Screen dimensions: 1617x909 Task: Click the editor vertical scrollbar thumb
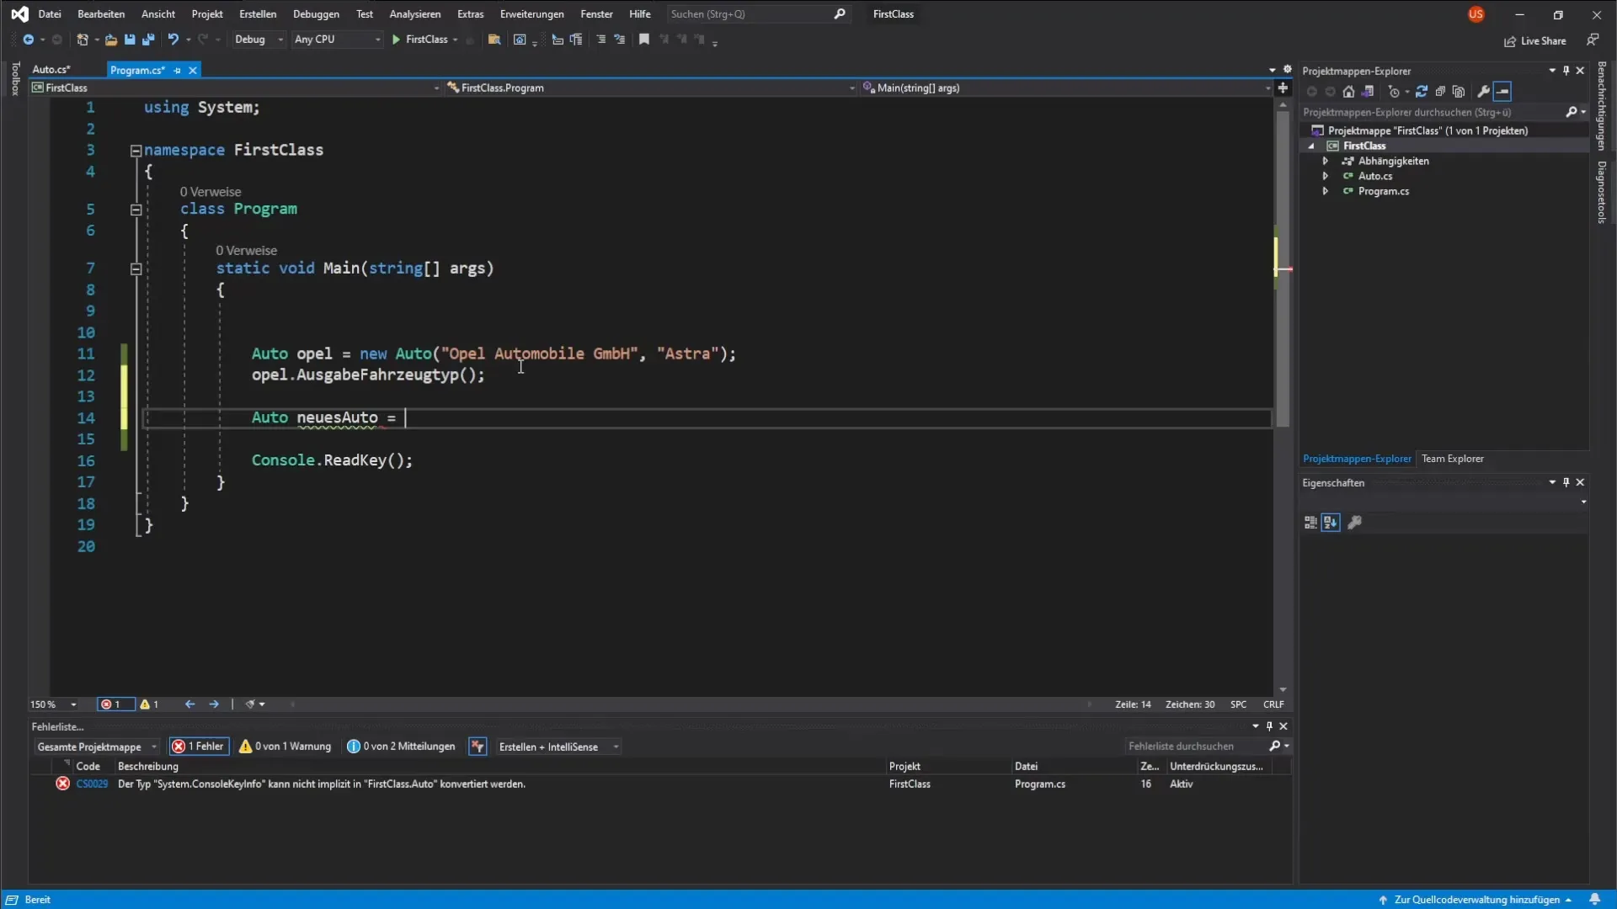pos(1283,269)
